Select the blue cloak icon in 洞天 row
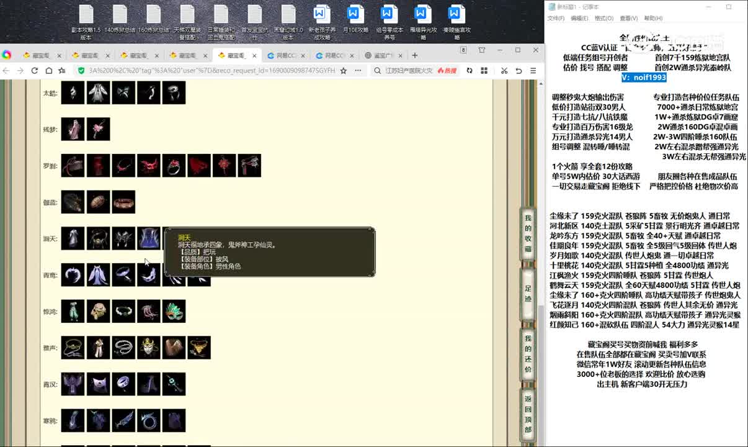The image size is (748, 447). point(149,238)
